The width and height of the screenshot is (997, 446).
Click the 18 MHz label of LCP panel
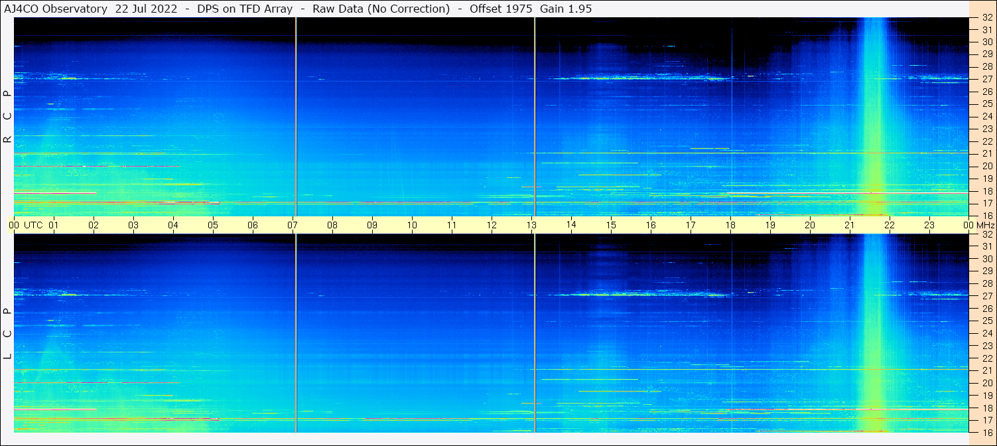click(x=986, y=408)
